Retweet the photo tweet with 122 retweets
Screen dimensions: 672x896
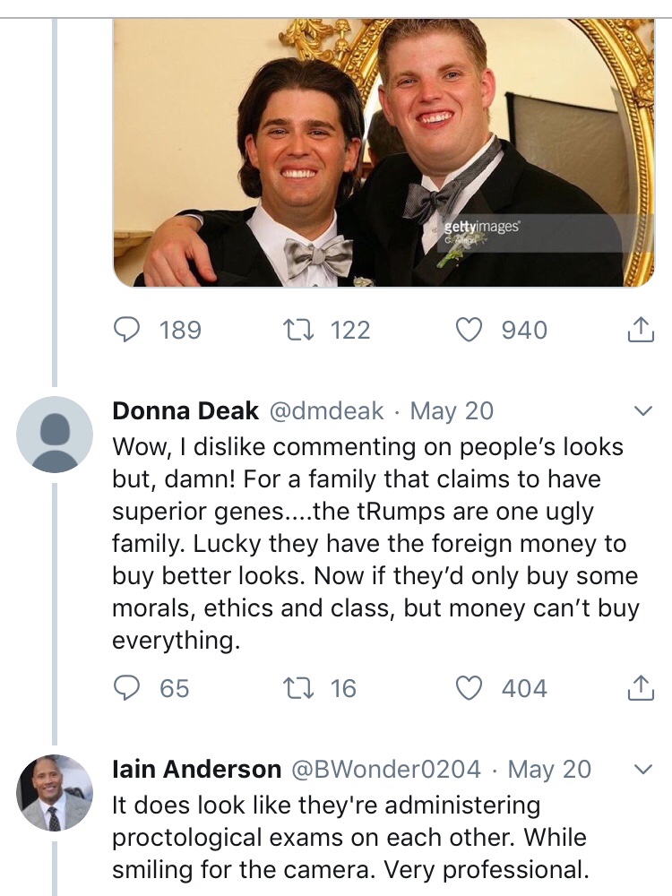(295, 331)
